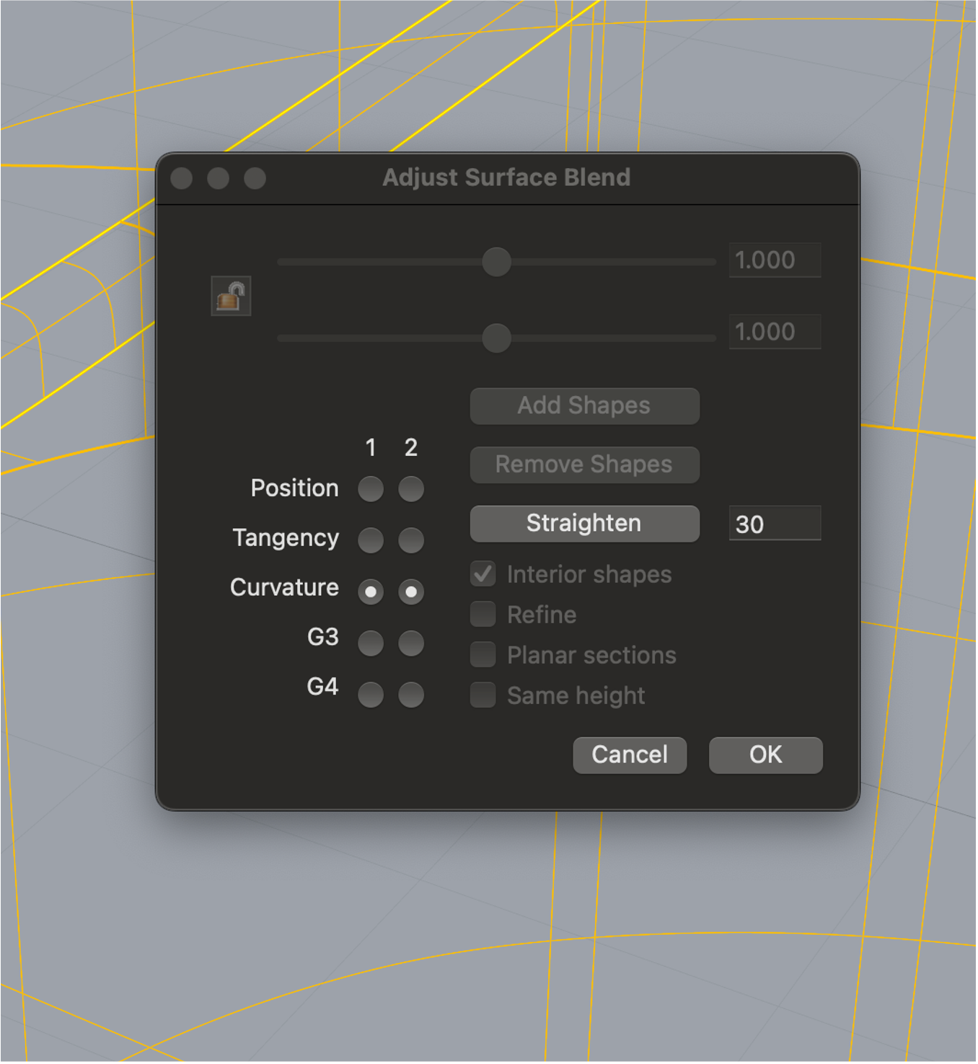Click the Straighten button
The width and height of the screenshot is (978, 1064).
(x=584, y=524)
